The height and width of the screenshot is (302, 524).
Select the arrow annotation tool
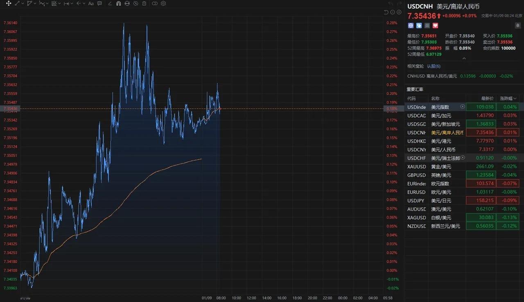coord(79,3)
